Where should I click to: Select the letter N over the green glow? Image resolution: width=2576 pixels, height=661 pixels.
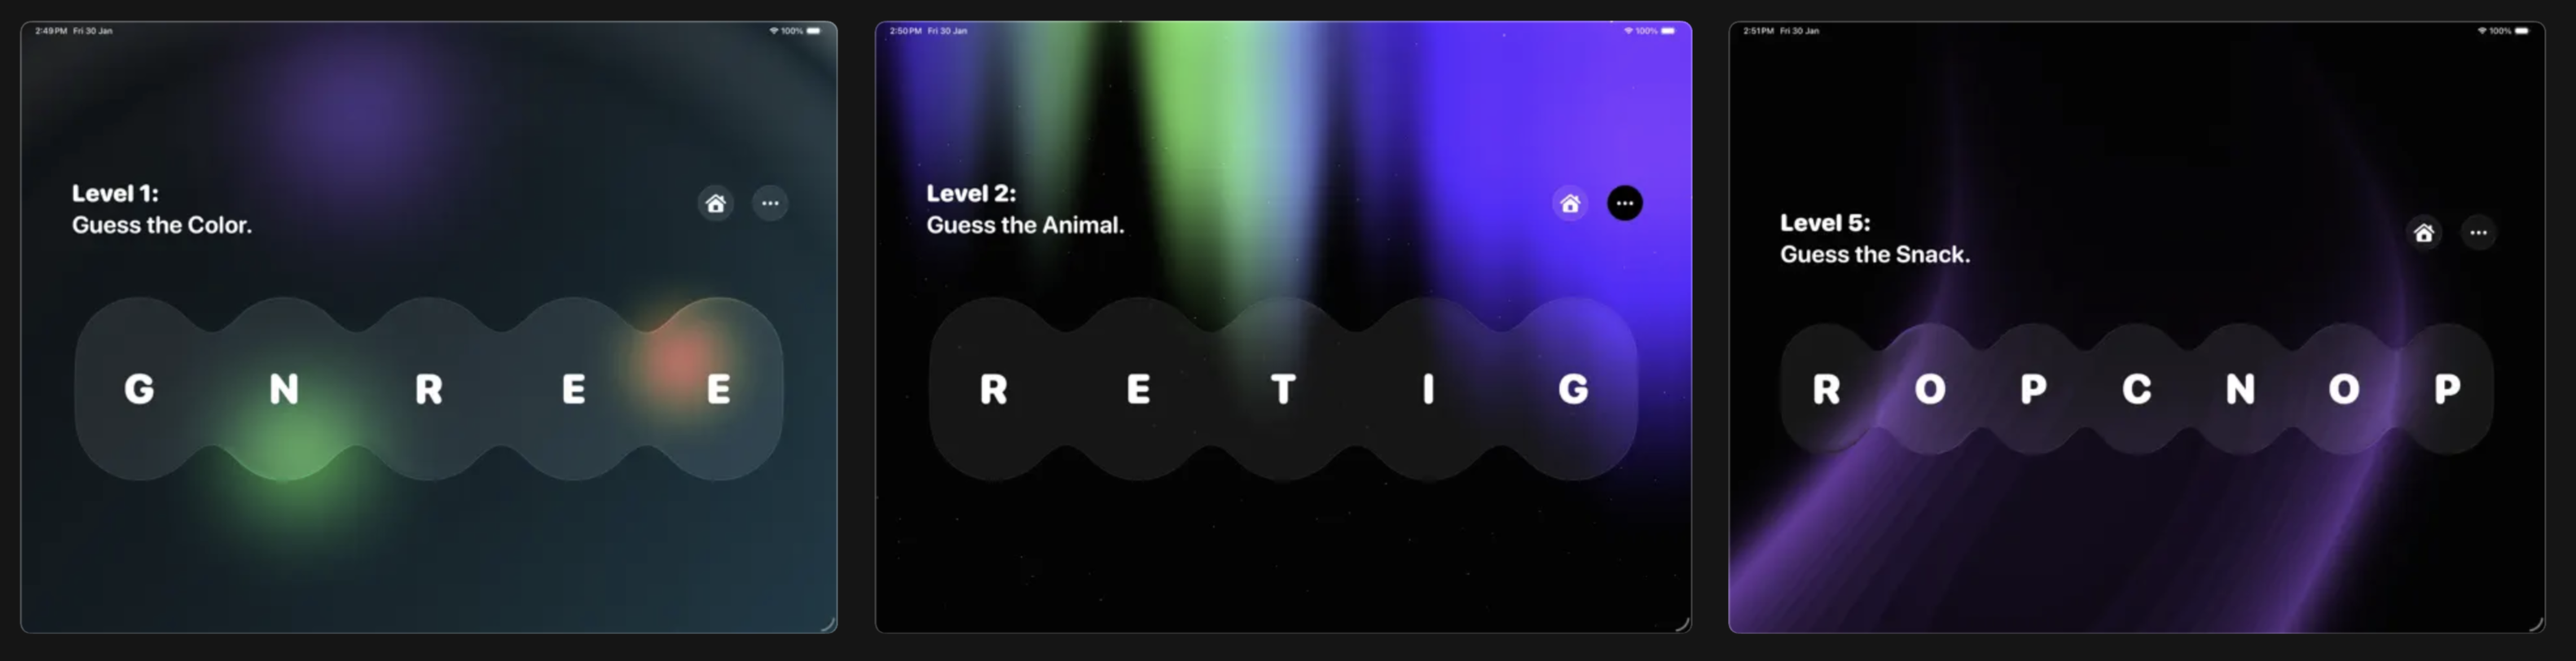(x=284, y=388)
